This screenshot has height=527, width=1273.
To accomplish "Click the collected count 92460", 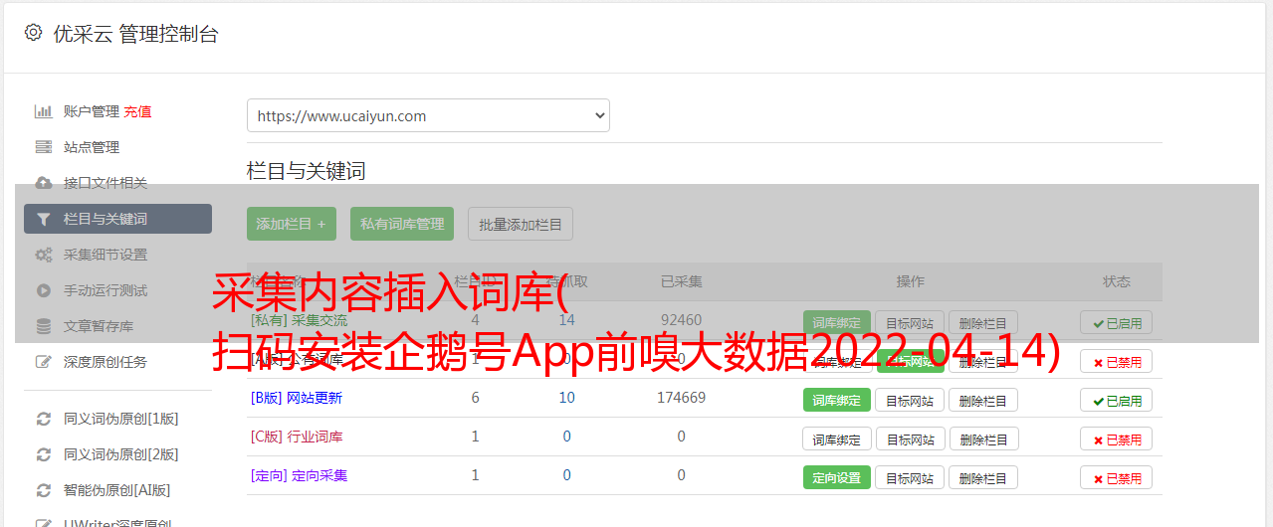I will pos(682,320).
